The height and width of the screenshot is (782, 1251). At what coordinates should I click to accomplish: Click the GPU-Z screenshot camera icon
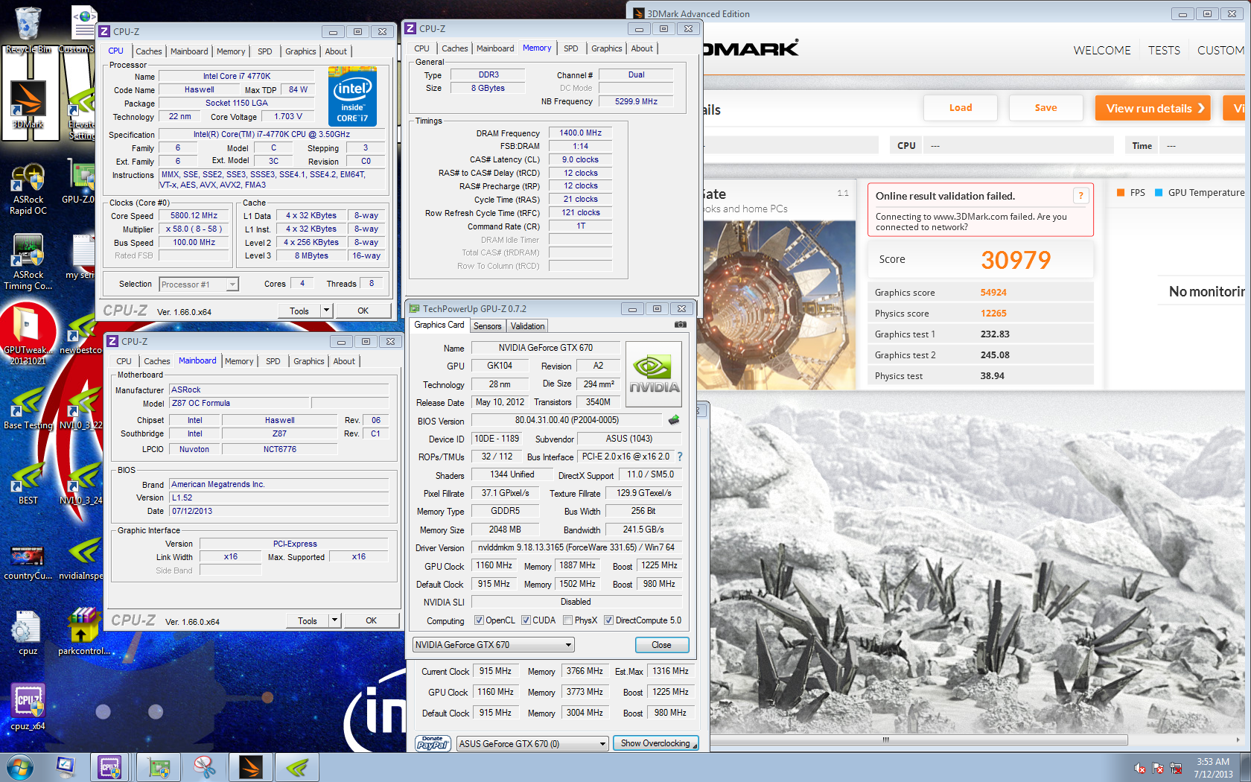681,325
